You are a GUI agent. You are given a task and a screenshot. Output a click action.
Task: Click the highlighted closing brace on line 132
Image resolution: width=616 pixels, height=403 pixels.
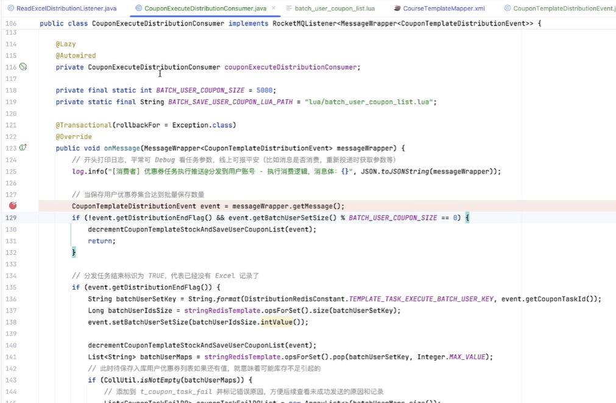point(74,253)
